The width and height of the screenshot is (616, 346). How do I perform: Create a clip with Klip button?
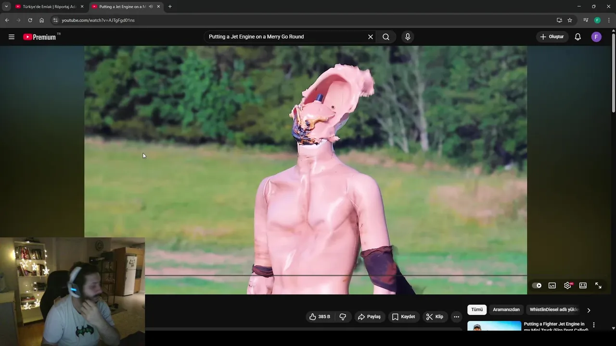[435, 317]
